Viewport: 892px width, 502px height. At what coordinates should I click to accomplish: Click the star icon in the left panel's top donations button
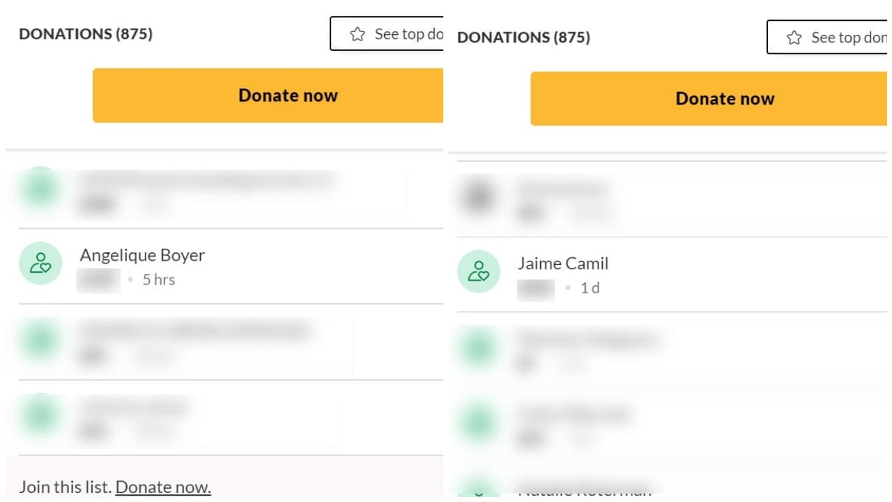click(357, 34)
